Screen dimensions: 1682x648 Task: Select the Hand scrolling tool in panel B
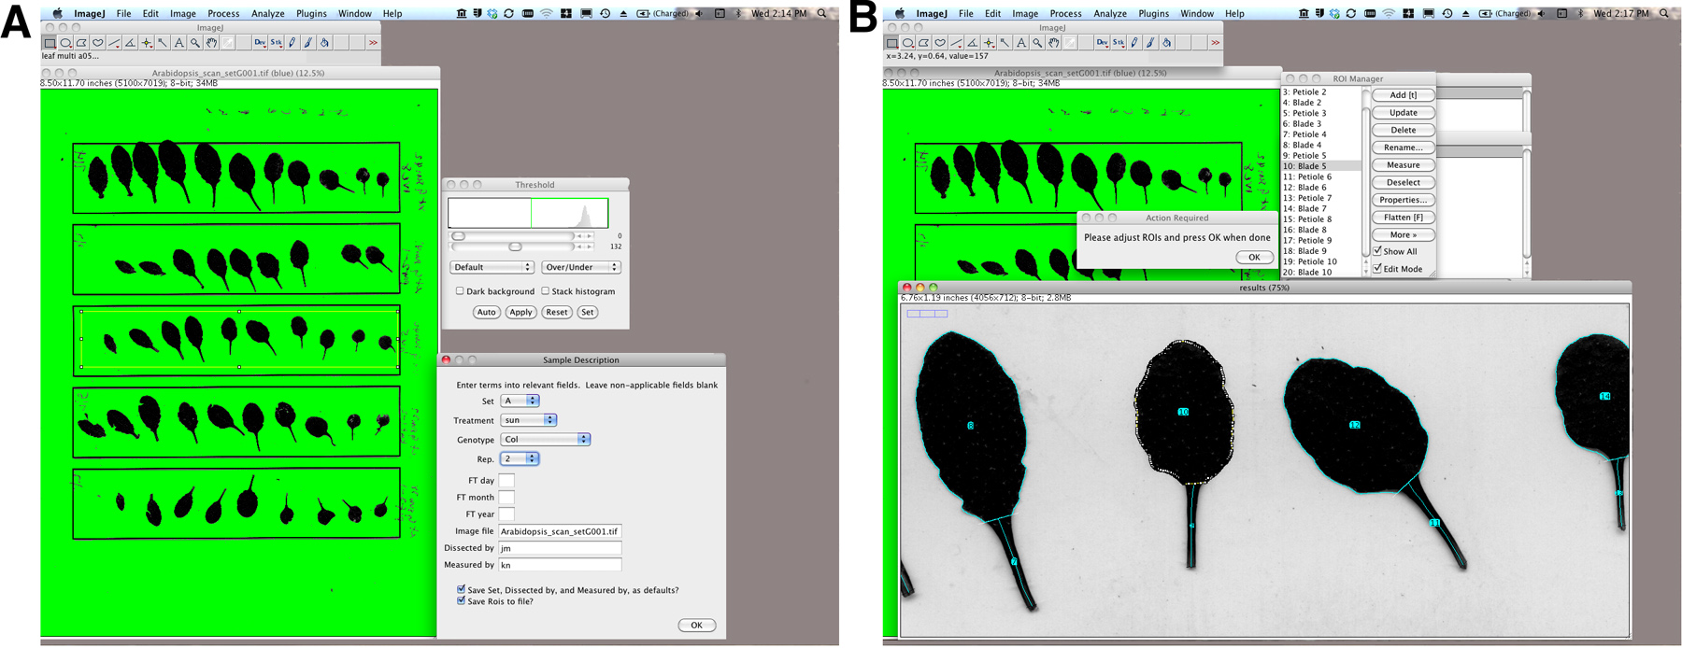pos(1053,43)
